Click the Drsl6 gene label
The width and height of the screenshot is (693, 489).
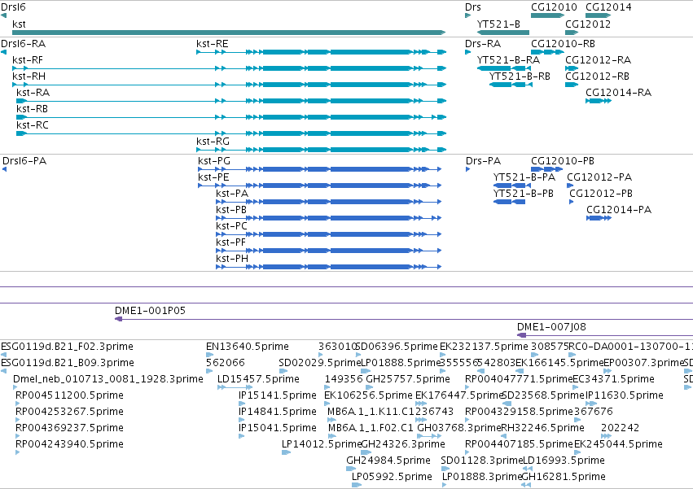coord(13,7)
